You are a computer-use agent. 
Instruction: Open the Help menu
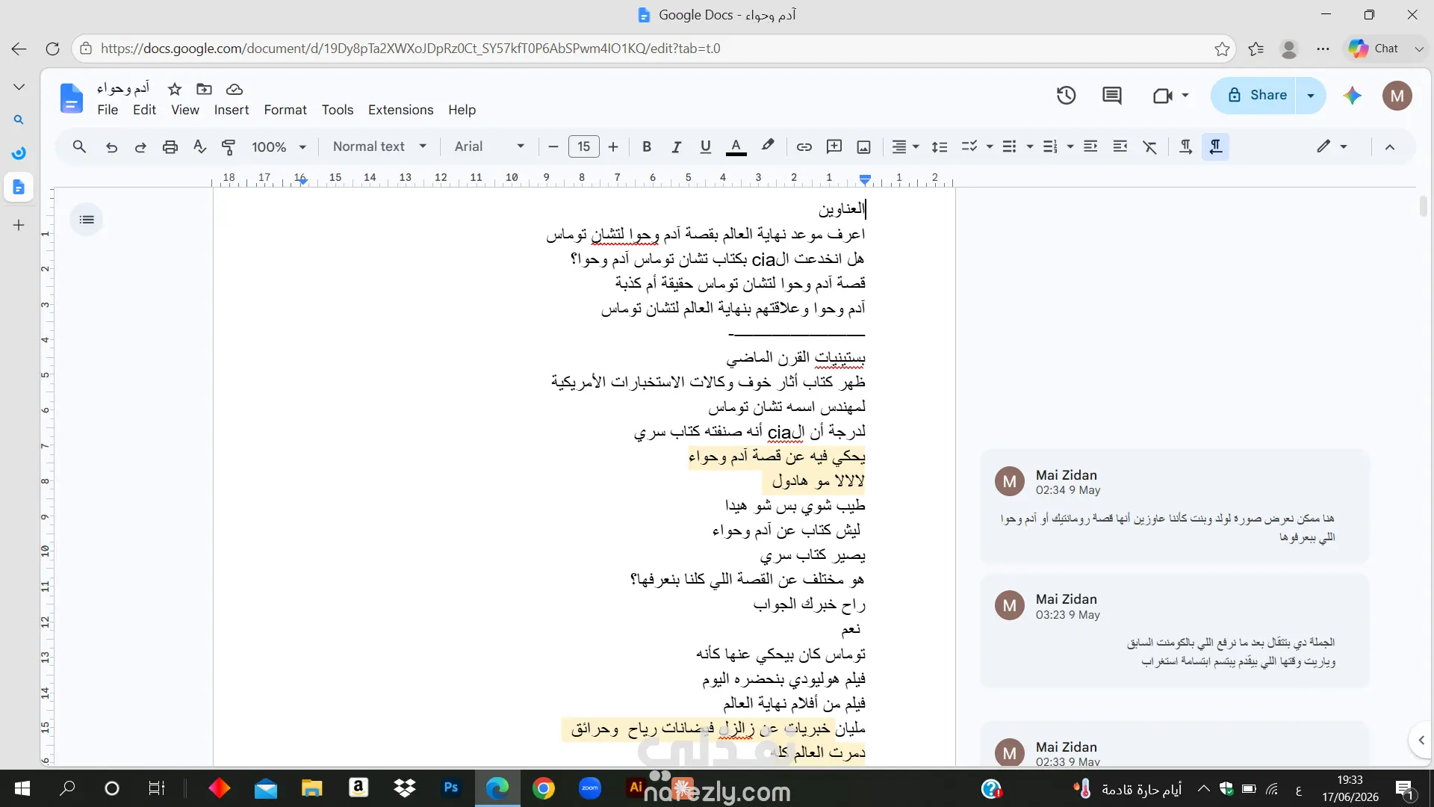tap(462, 110)
